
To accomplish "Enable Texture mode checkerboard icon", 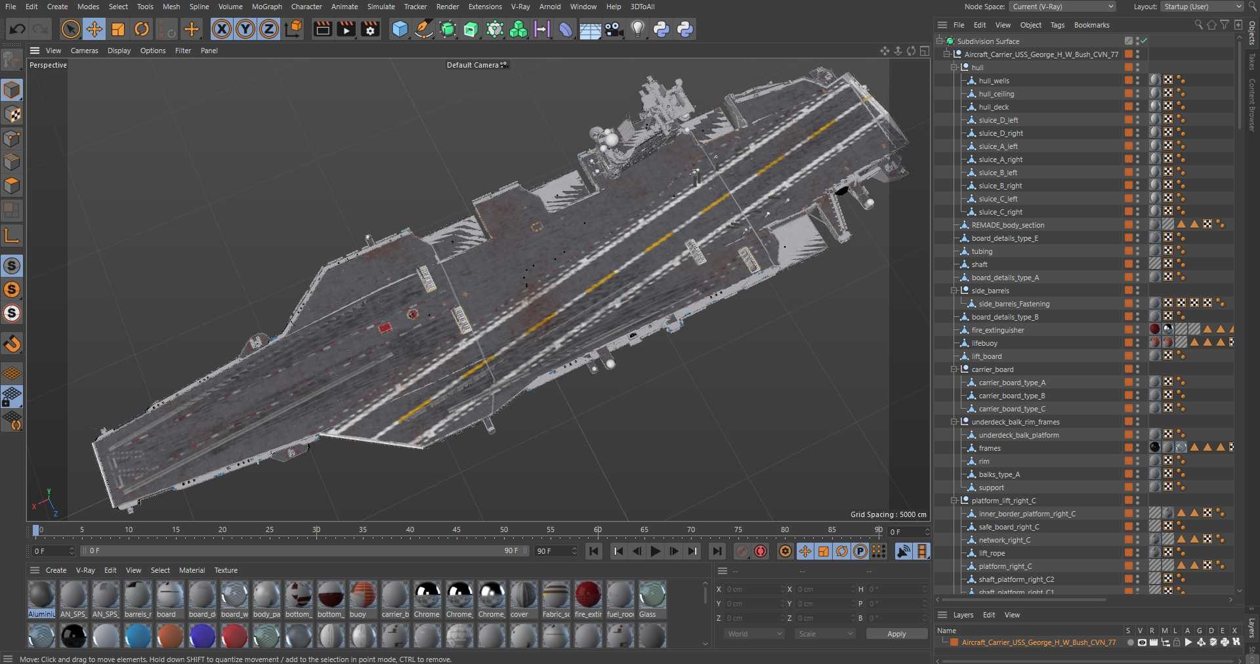I will 12,114.
